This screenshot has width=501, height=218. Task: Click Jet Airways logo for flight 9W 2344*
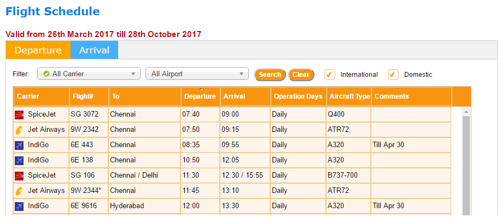coord(19,191)
